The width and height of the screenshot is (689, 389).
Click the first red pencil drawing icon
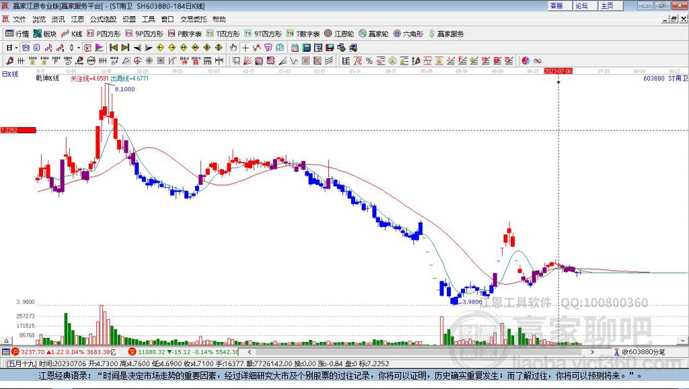pos(9,61)
